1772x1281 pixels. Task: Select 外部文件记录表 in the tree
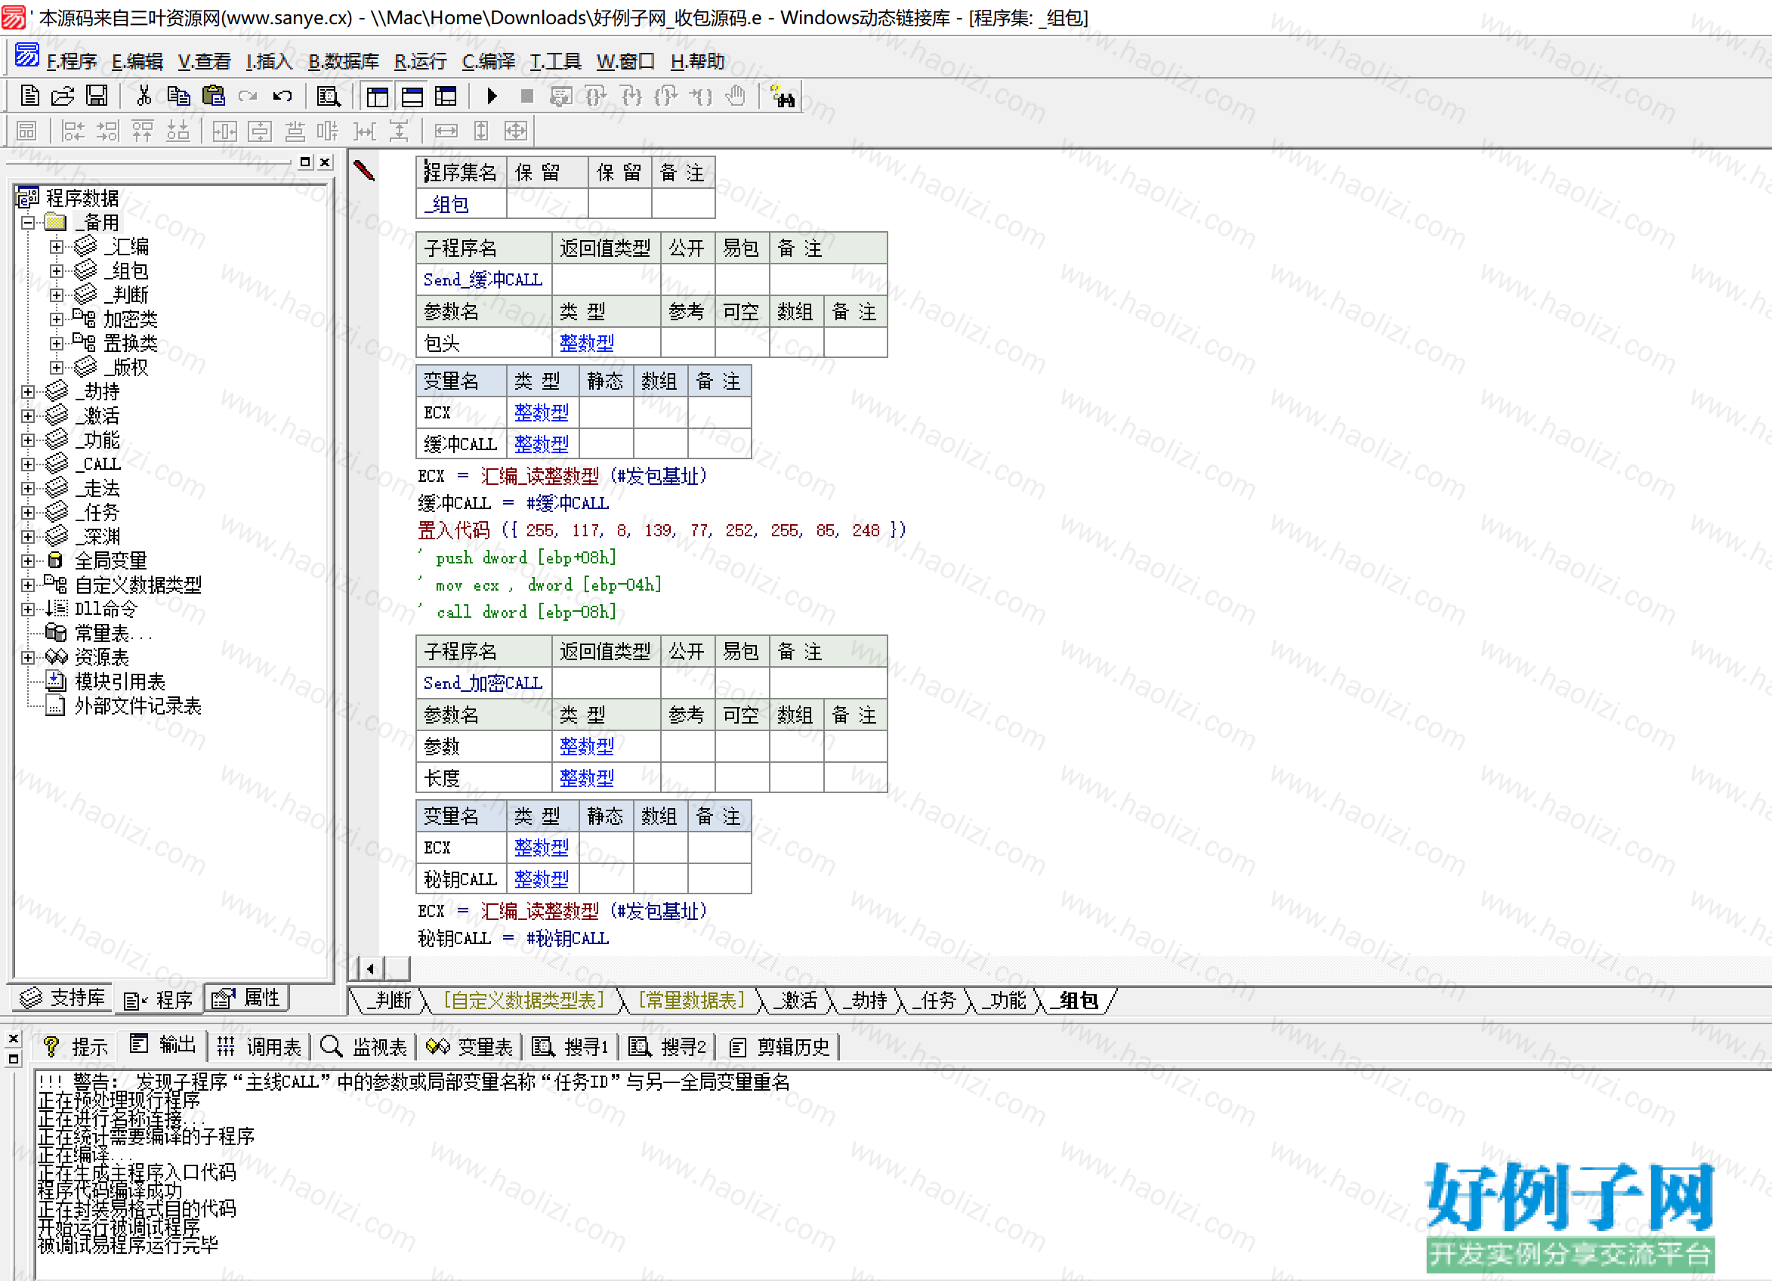click(137, 706)
